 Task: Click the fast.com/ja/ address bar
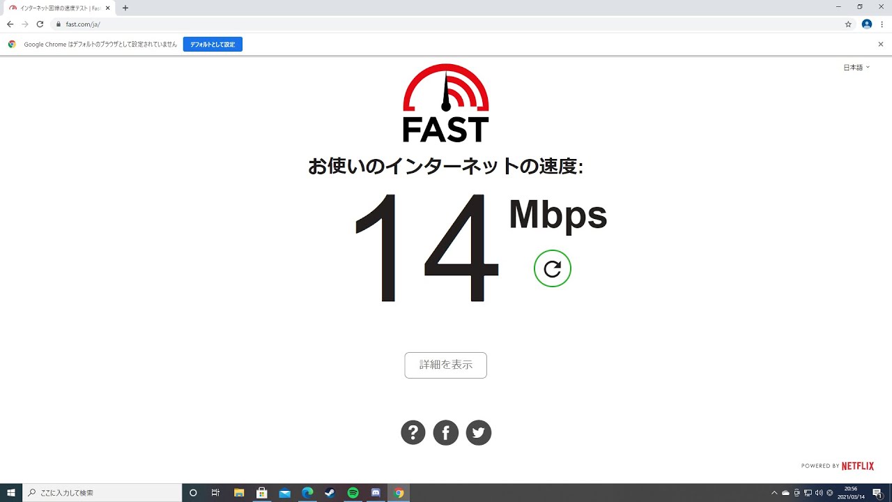point(453,24)
